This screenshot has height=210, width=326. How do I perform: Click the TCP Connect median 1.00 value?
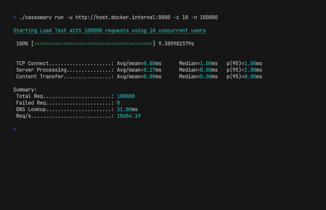tap(206, 64)
